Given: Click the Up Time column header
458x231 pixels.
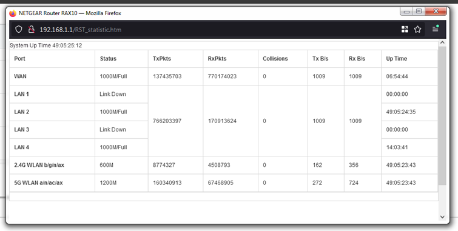Looking at the screenshot, I should [396, 58].
